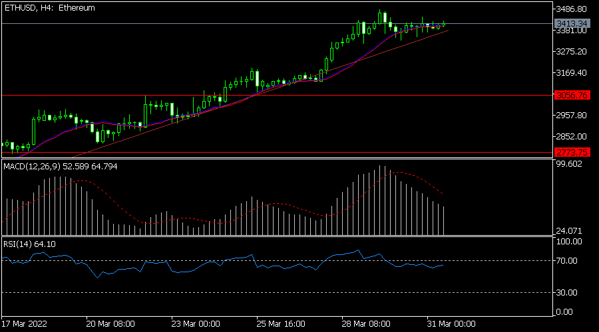This screenshot has width=599, height=332.
Task: Select the current price label 3413.34
Action: tap(572, 24)
